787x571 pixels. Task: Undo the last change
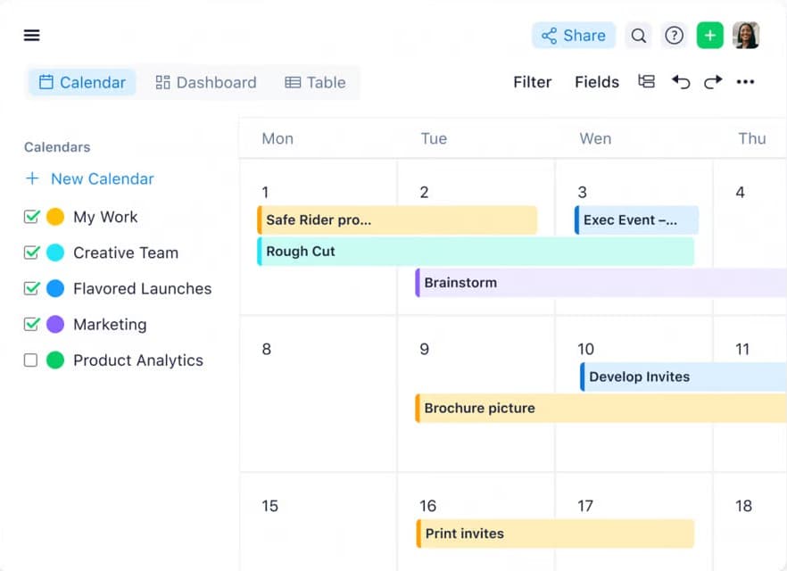click(681, 81)
